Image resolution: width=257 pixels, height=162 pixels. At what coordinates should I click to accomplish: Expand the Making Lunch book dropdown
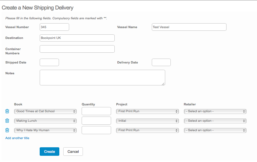point(46,121)
